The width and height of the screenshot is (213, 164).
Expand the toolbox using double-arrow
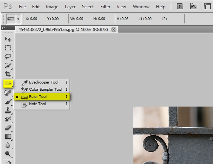pyautogui.click(x=4, y=28)
